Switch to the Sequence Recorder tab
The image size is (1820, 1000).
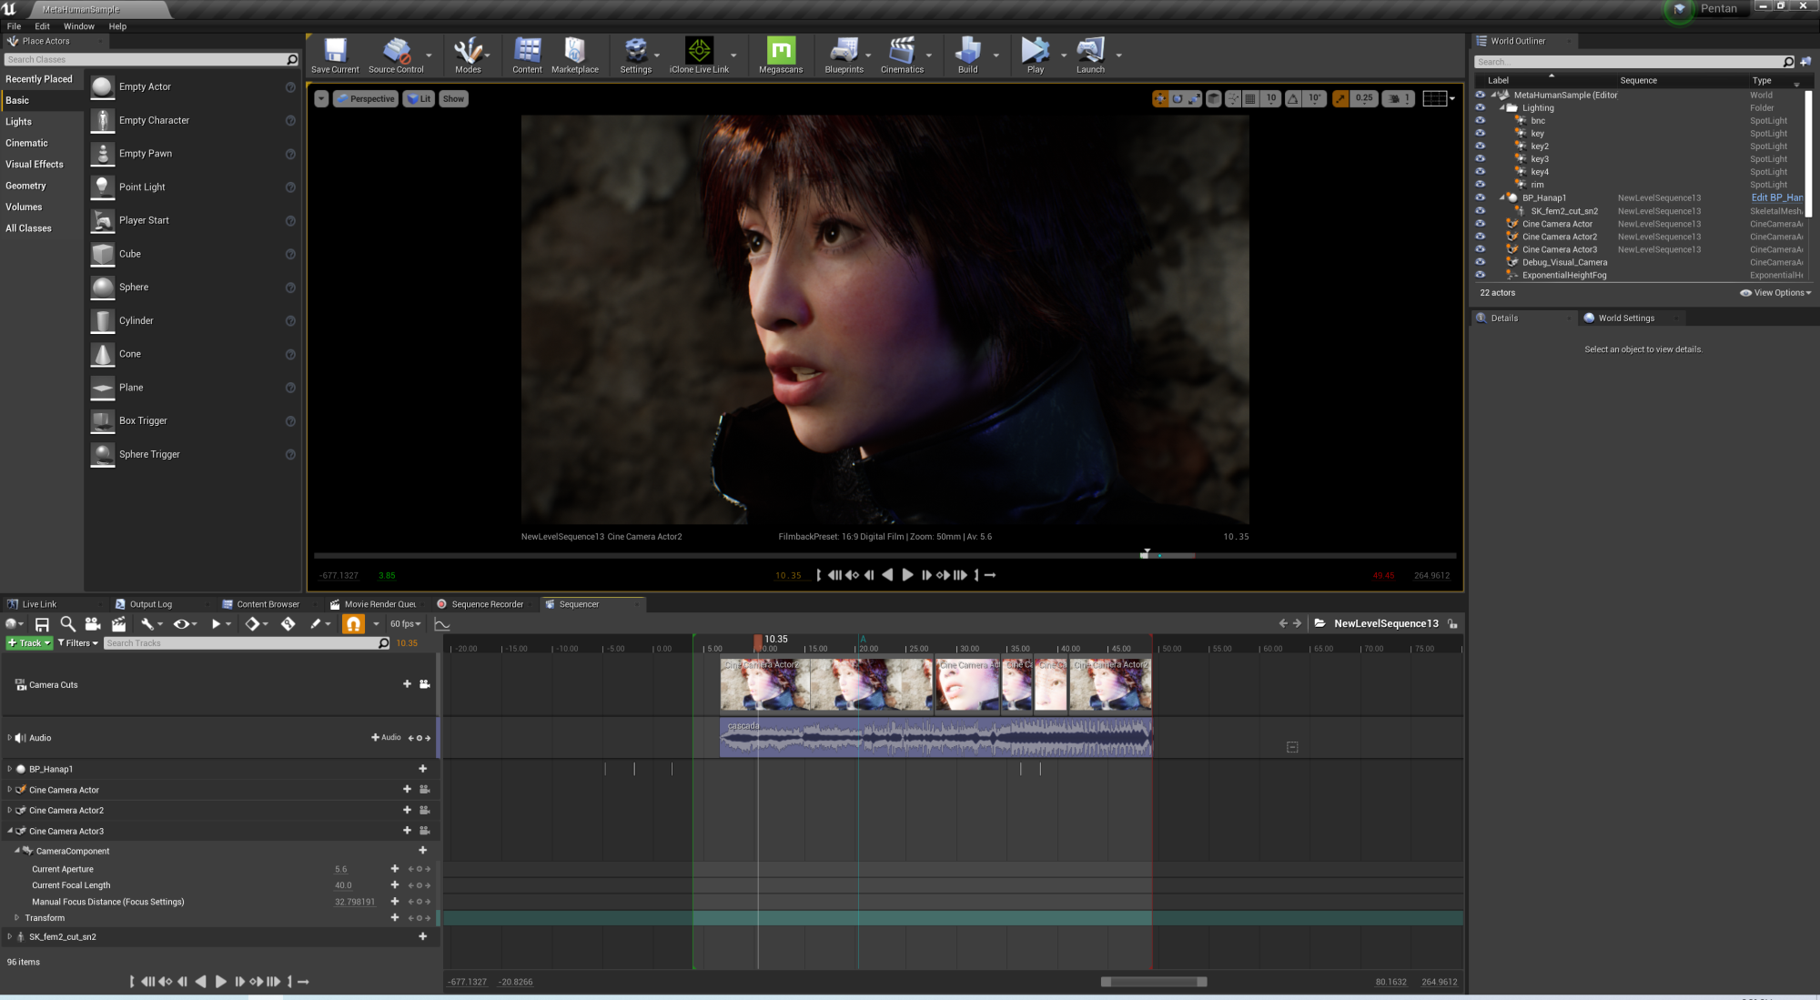coord(487,604)
